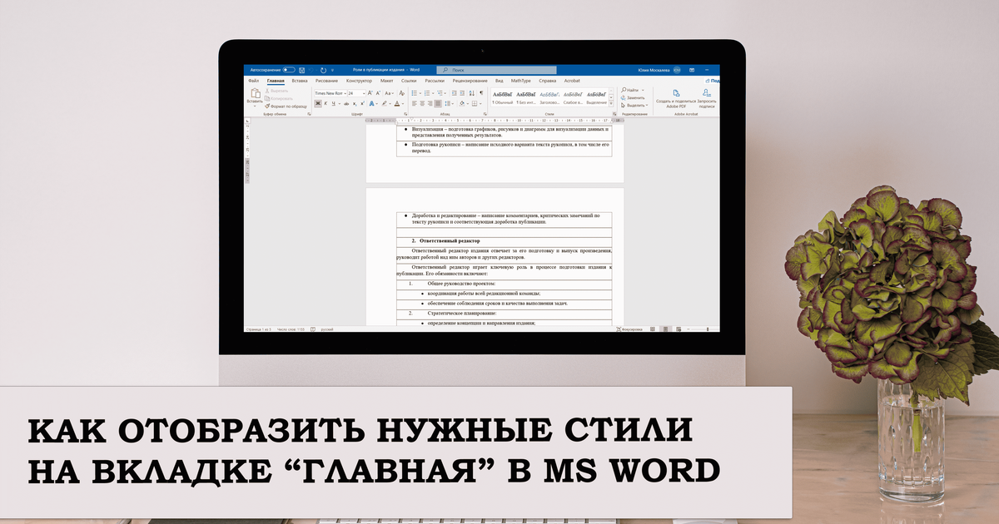Click the red font color A icon
This screenshot has height=524, width=999.
click(397, 104)
